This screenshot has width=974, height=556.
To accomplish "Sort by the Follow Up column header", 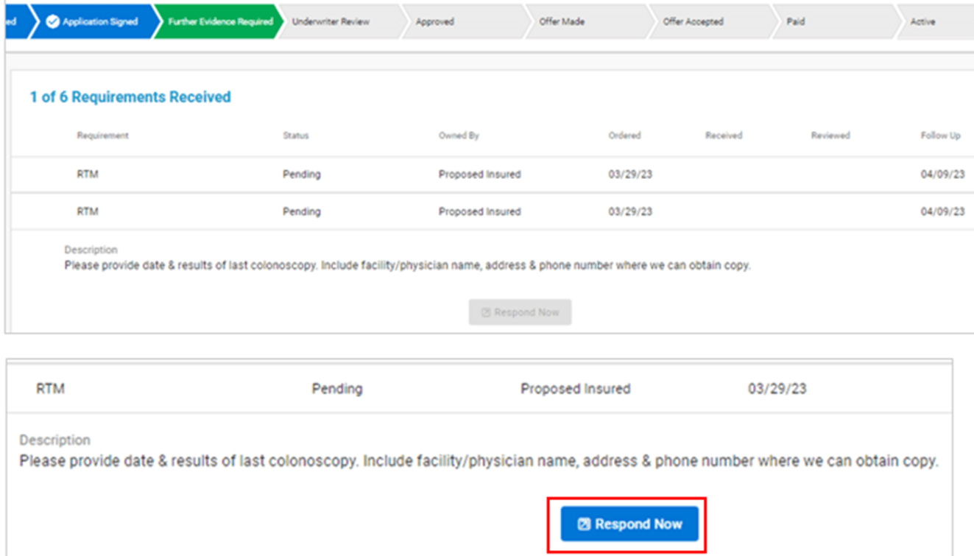I will coord(940,136).
